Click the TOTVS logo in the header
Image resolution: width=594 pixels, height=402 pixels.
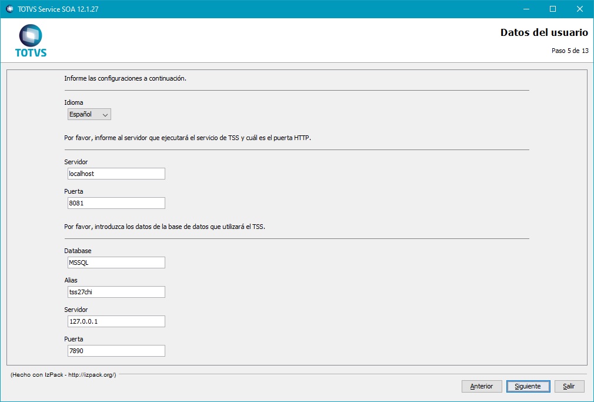[31, 41]
